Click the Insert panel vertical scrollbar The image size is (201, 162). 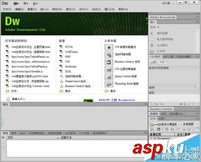[198, 42]
